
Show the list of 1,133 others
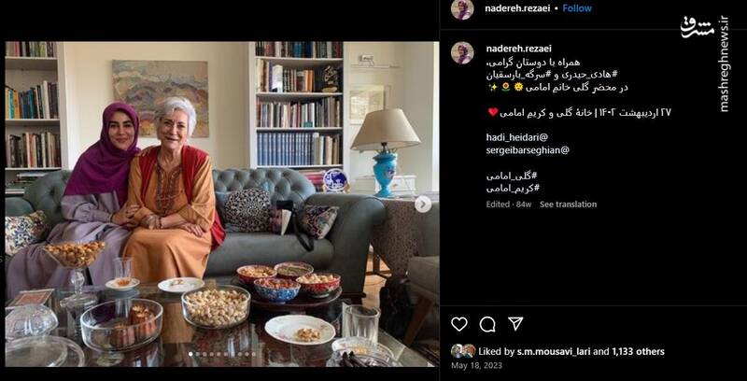click(x=638, y=351)
